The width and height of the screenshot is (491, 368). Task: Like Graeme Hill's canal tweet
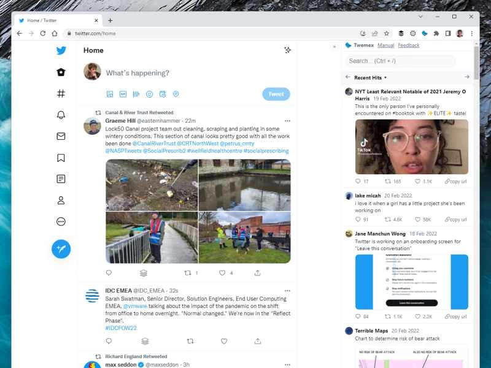pyautogui.click(x=223, y=273)
